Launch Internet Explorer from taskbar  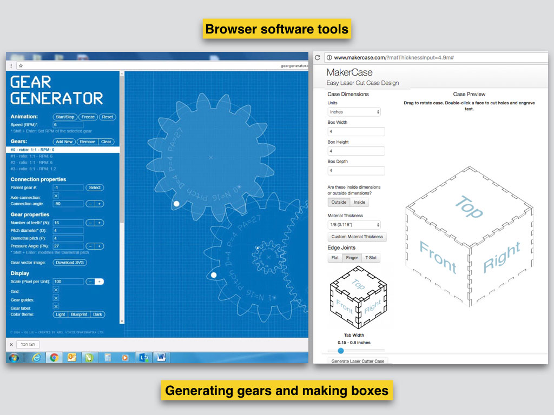point(36,358)
